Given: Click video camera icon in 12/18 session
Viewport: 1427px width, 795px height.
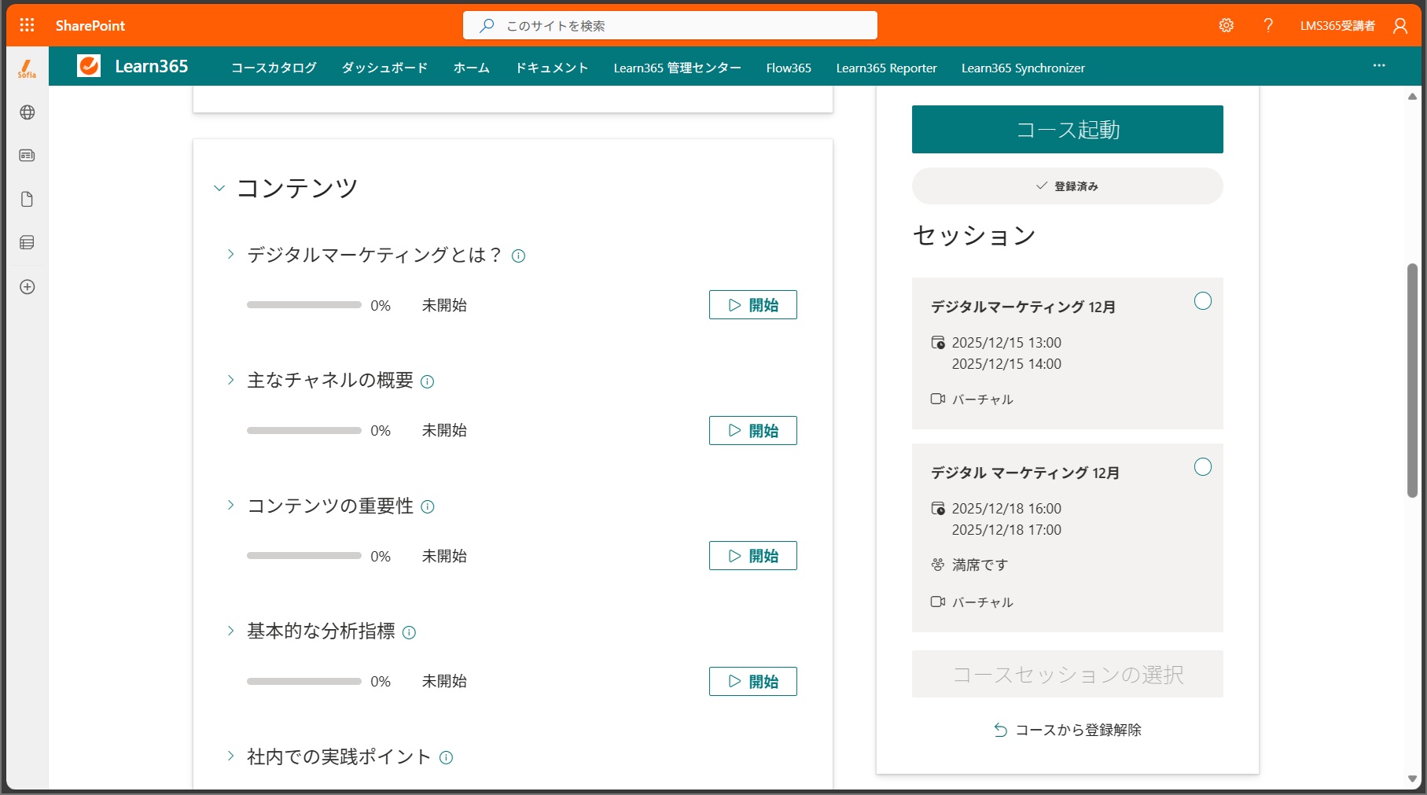Looking at the screenshot, I should [938, 602].
